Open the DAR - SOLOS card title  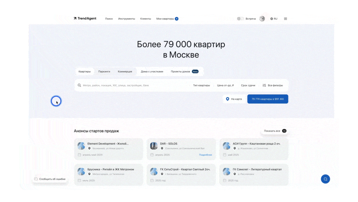pos(168,144)
